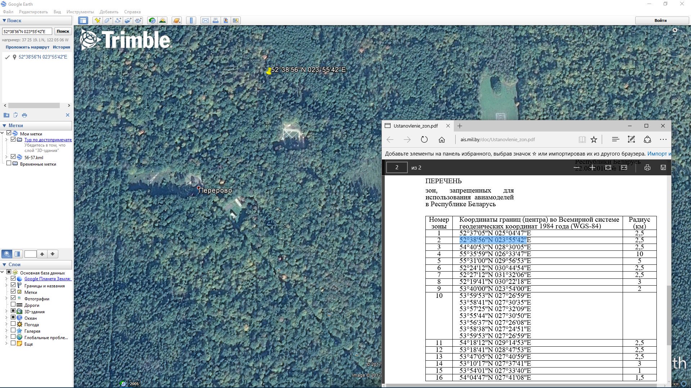Add a placemark with the yellow pin
The image size is (691, 388).
97,20
